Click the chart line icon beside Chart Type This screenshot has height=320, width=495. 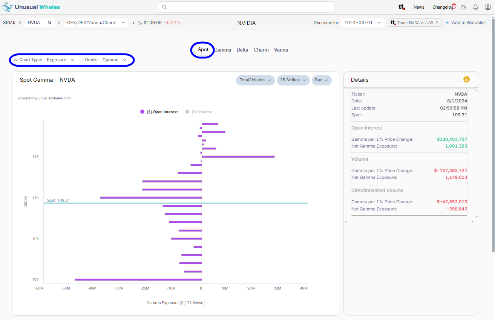pyautogui.click(x=16, y=60)
